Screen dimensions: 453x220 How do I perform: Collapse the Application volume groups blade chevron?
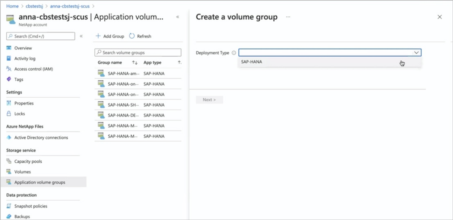tap(178, 17)
